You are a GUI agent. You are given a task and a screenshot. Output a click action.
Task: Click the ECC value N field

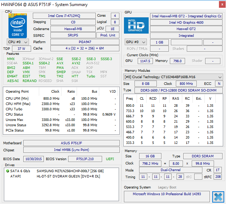pyautogui.click(x=219, y=84)
